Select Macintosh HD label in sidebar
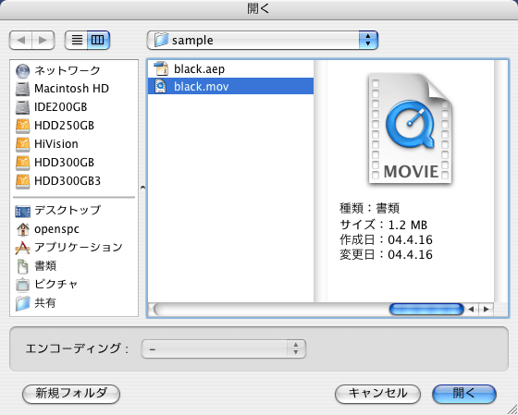The image size is (518, 415). 71,89
